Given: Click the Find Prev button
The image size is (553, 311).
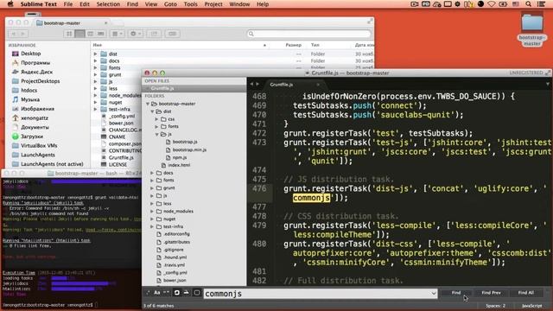Looking at the screenshot, I should (x=491, y=293).
